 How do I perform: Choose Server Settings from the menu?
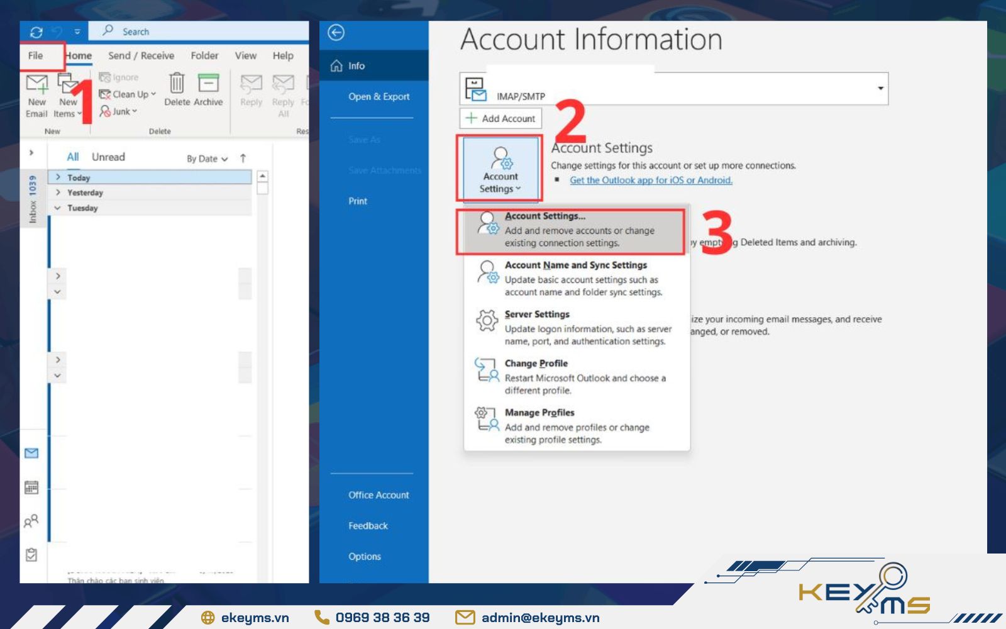[537, 314]
